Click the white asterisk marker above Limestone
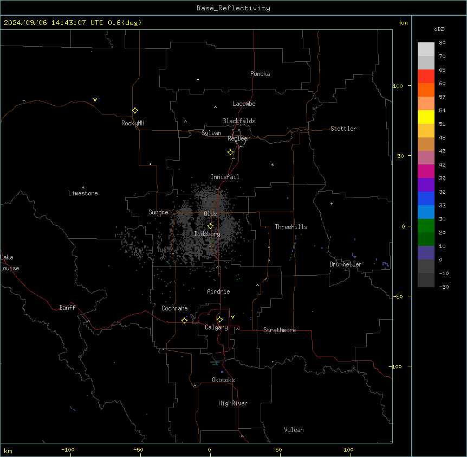The width and height of the screenshot is (467, 457). (83, 188)
